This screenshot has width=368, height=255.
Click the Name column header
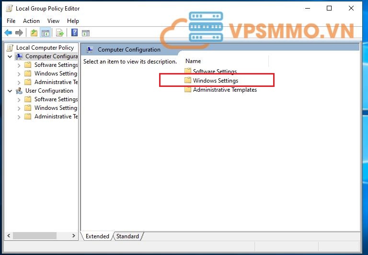[x=193, y=61]
